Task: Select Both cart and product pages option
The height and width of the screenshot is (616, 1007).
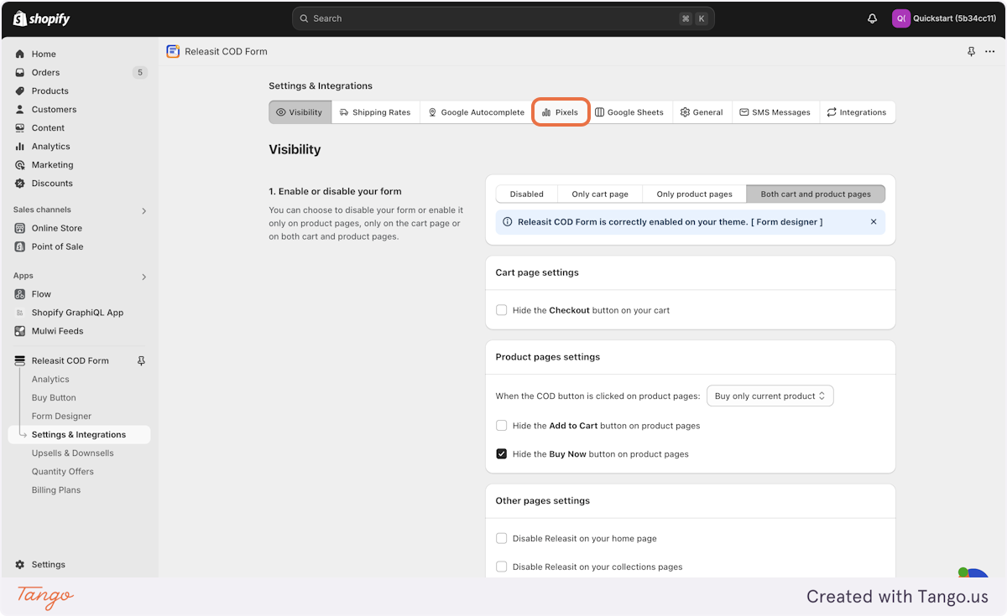Action: click(x=816, y=194)
